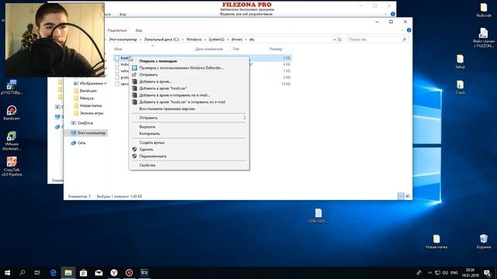The width and height of the screenshot is (497, 279).
Task: Click the Windows Defender shield icon in menu
Action: point(134,67)
